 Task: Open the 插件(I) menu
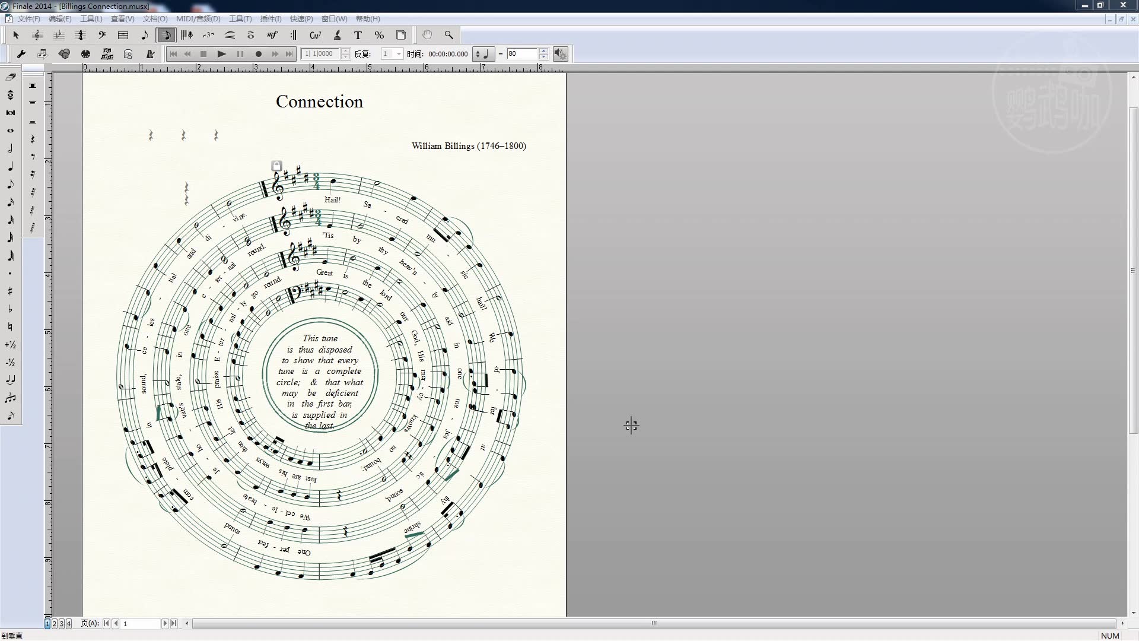click(271, 19)
